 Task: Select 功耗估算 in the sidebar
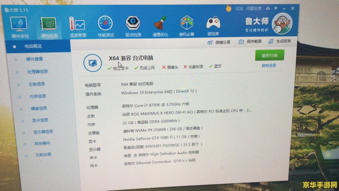click(43, 155)
